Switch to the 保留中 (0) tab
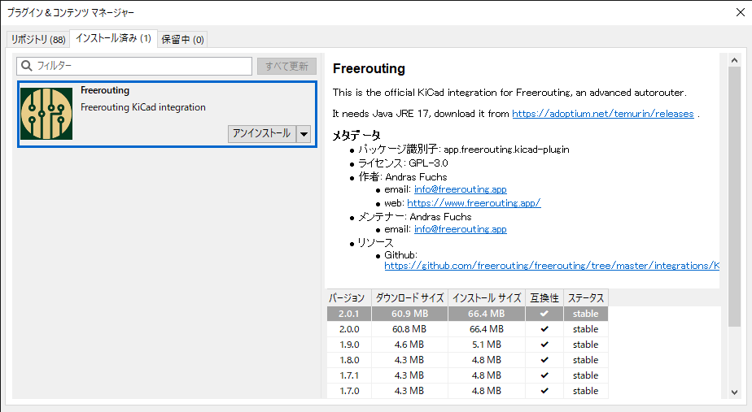This screenshot has height=412, width=752. click(182, 39)
